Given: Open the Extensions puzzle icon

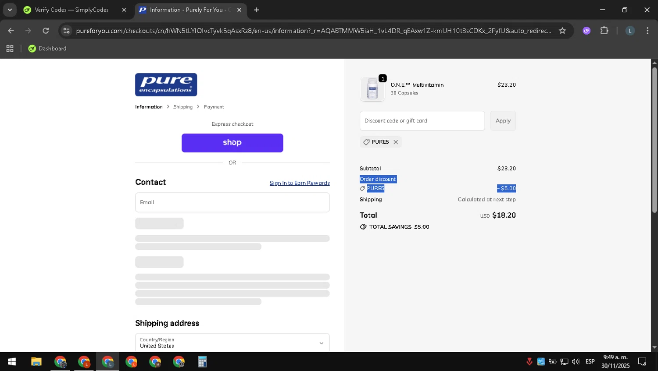Looking at the screenshot, I should pos(604,31).
